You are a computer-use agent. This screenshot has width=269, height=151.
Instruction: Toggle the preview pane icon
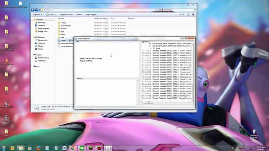pos(188,15)
